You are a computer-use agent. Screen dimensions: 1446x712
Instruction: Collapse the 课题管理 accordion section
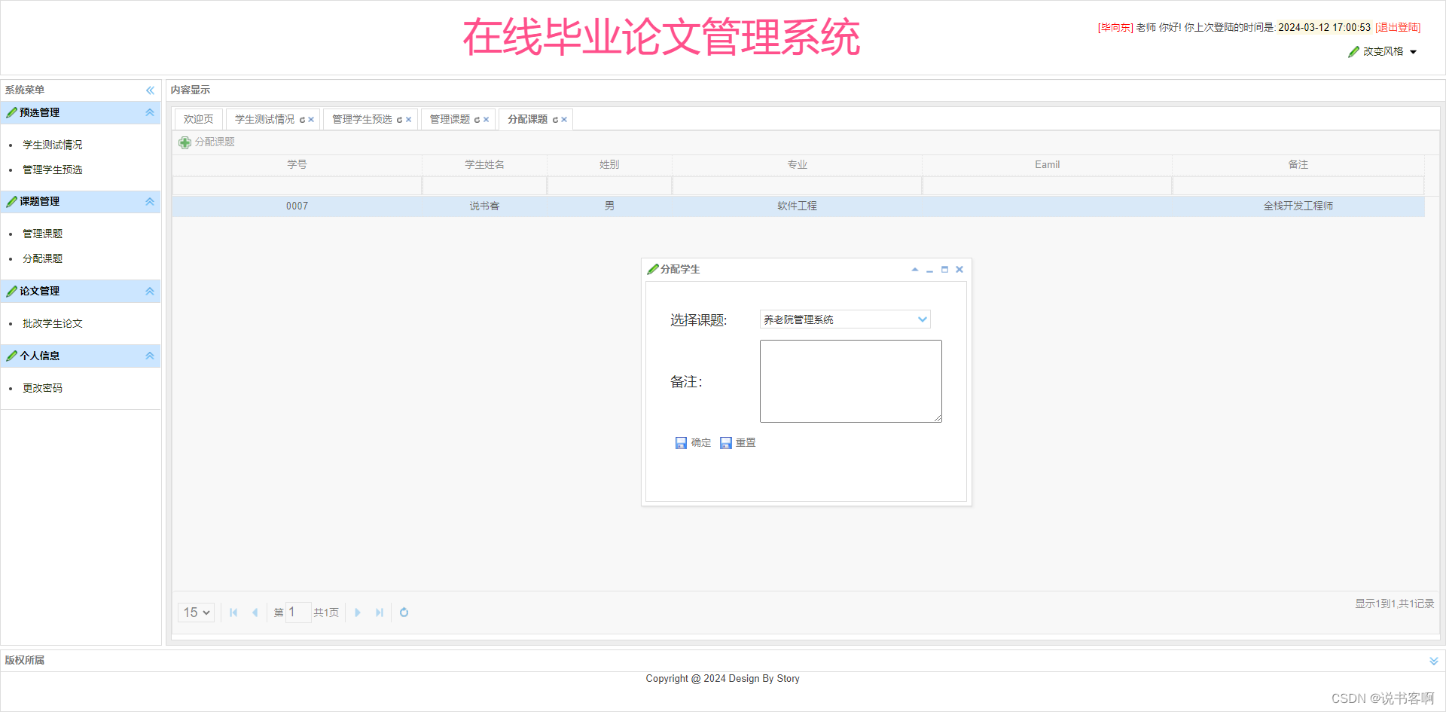150,201
